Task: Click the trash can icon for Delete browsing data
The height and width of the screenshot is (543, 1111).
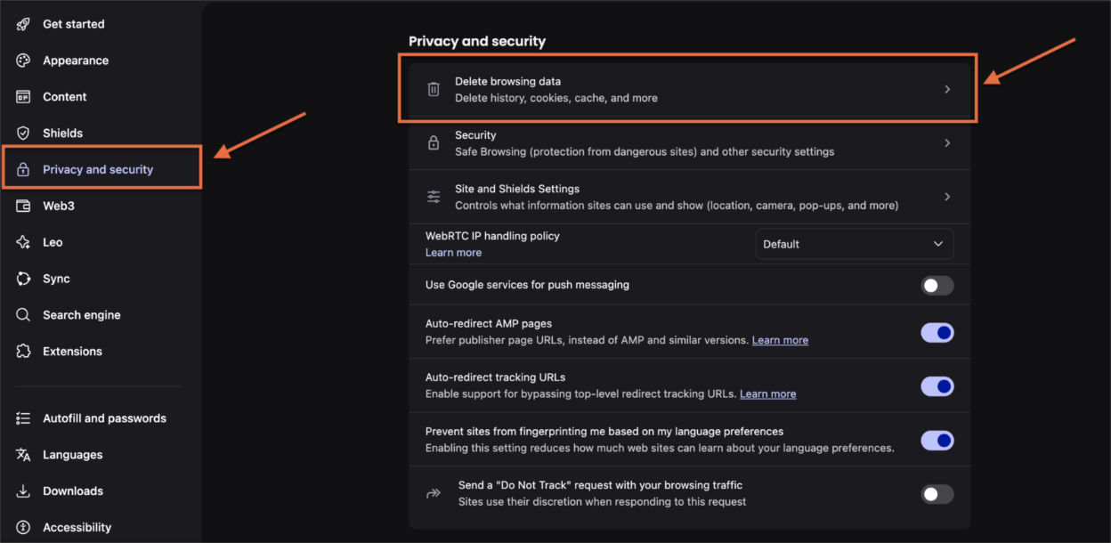Action: tap(434, 89)
